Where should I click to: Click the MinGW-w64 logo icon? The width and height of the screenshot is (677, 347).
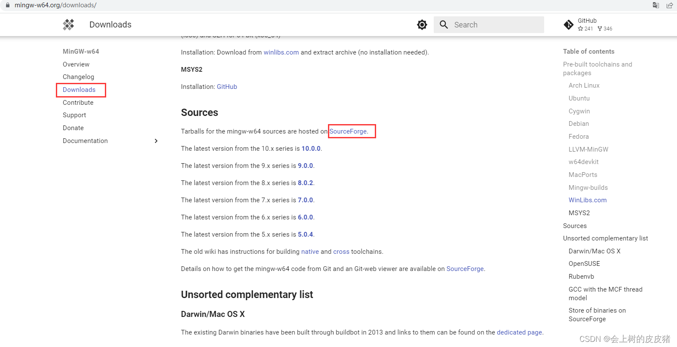tap(68, 24)
